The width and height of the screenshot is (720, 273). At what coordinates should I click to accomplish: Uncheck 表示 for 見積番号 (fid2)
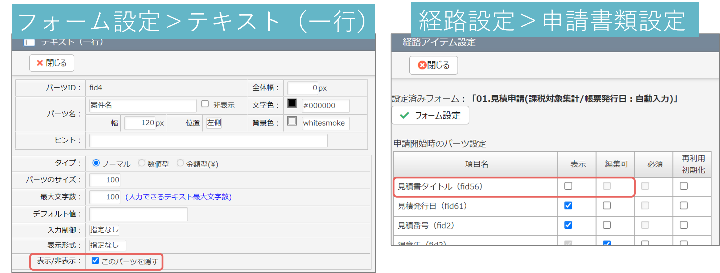click(568, 225)
